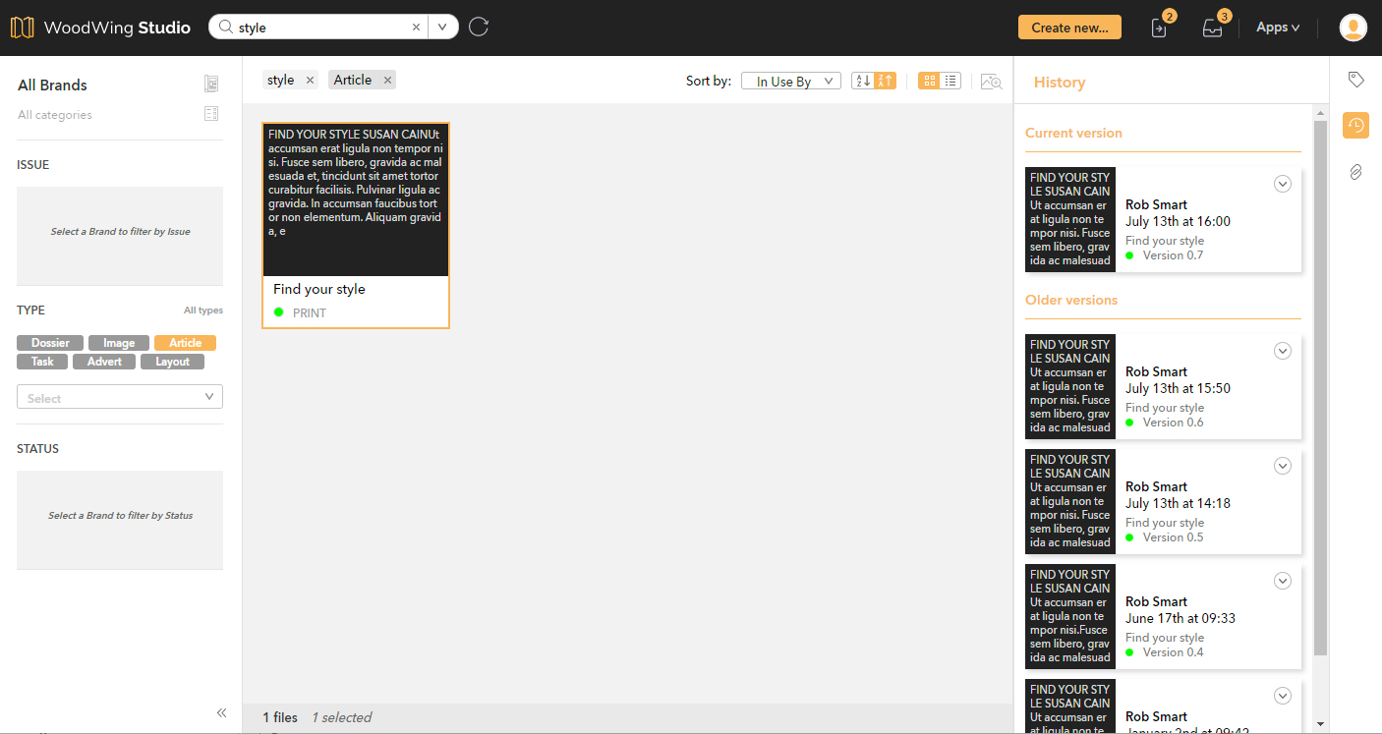
Task: Open the attachments paperclip icon
Action: pos(1355,172)
